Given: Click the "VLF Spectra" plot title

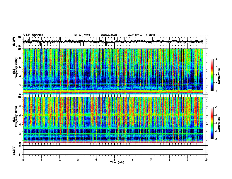Looking at the screenshot, I should tap(33, 35).
